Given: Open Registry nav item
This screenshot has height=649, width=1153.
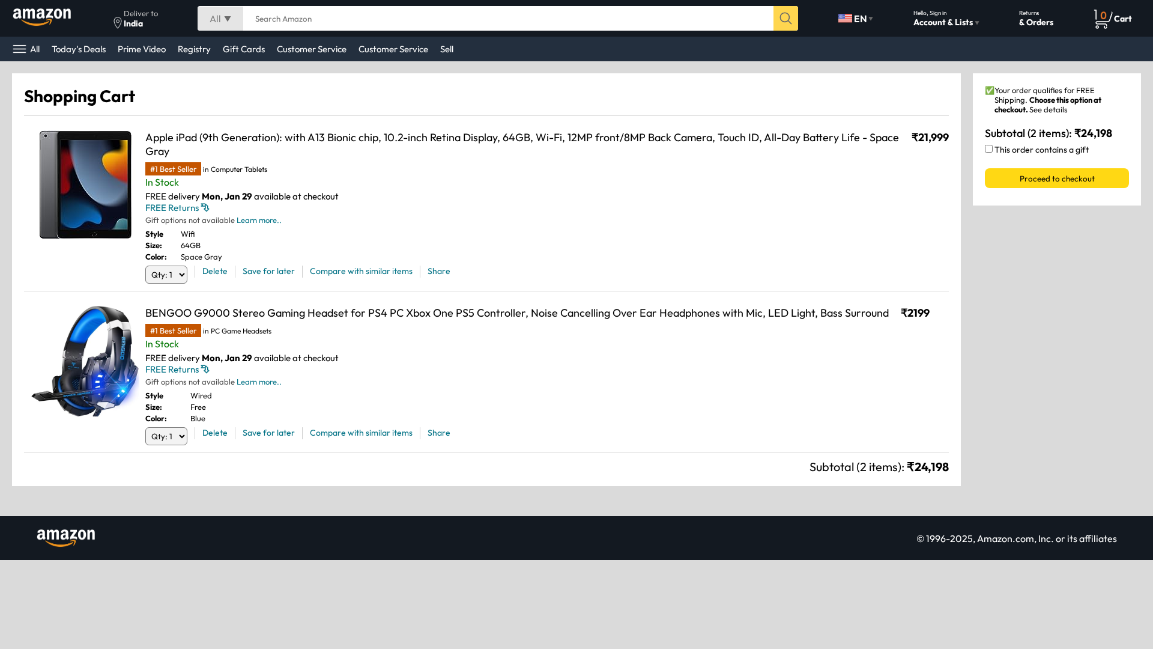Looking at the screenshot, I should 194,49.
